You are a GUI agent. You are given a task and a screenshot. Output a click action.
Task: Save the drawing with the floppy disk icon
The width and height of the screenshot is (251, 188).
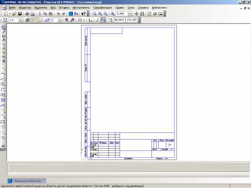click(x=20, y=14)
